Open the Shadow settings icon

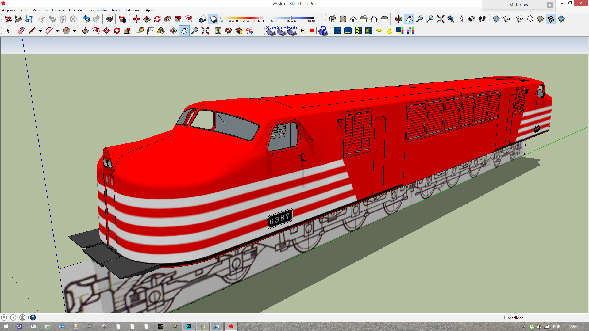(202, 19)
